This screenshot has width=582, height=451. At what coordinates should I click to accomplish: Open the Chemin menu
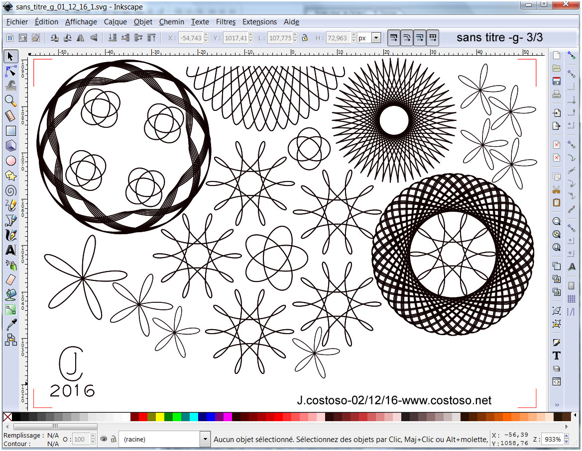pos(171,22)
